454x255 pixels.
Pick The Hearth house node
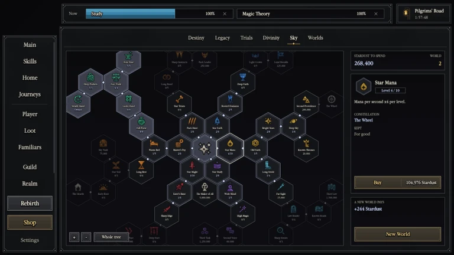point(78,192)
